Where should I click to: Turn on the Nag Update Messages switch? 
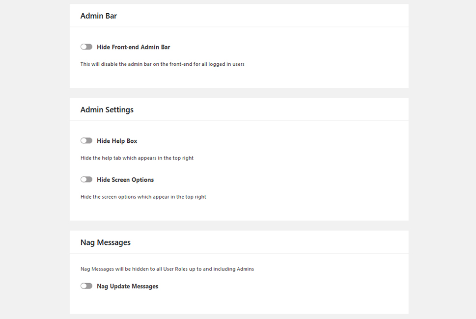click(86, 286)
